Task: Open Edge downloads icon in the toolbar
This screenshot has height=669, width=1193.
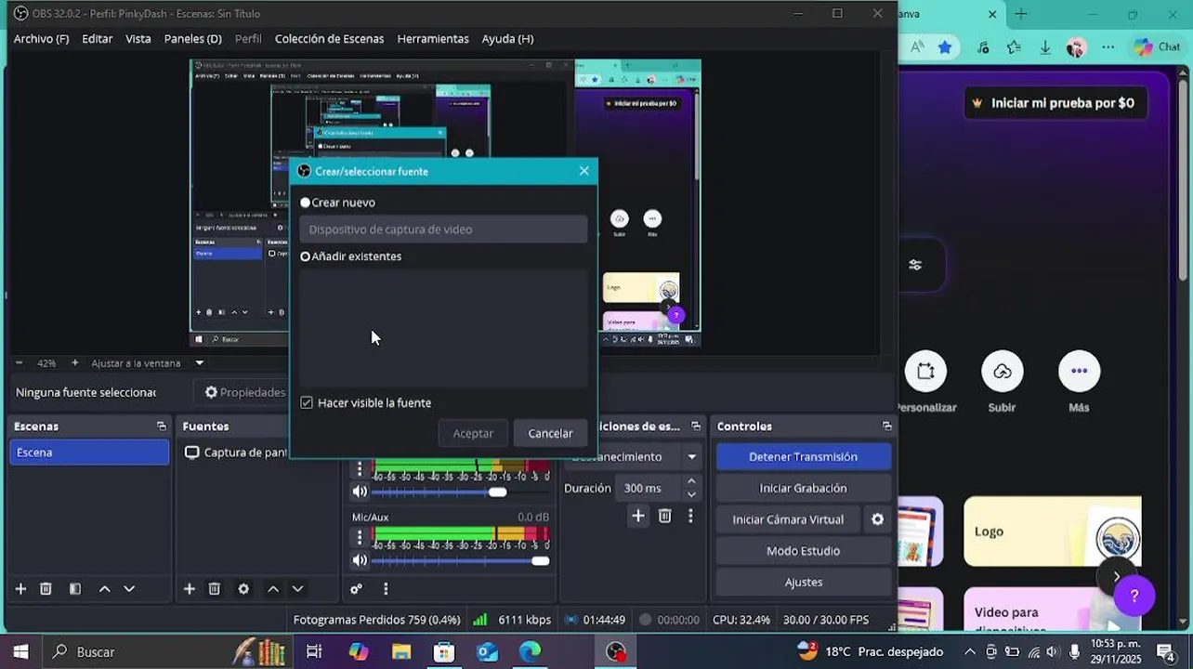Action: (x=1044, y=47)
